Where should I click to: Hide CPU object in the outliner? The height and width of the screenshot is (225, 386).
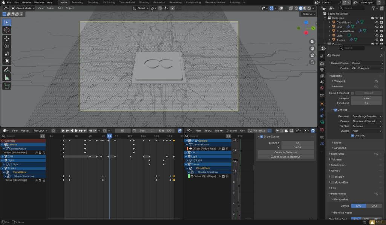(x=377, y=27)
